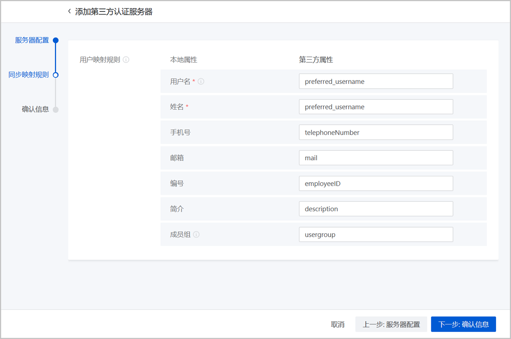Click the 邮箱 label
The height and width of the screenshot is (339, 511).
[x=177, y=158]
